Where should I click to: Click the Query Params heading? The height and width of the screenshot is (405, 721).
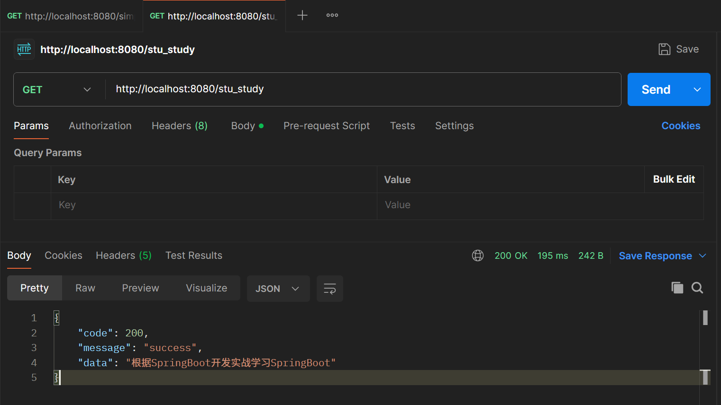coord(48,153)
